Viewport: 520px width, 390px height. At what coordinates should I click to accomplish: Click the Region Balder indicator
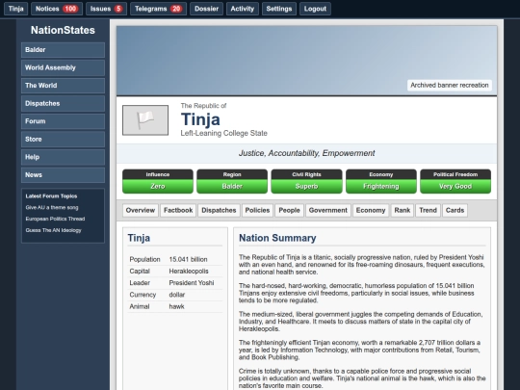pyautogui.click(x=232, y=181)
